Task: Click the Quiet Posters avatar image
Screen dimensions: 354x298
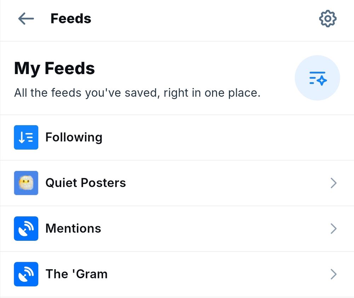Action: coord(26,183)
